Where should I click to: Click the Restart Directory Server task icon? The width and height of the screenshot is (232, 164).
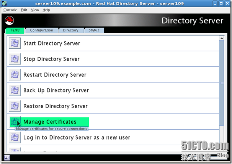(15, 74)
